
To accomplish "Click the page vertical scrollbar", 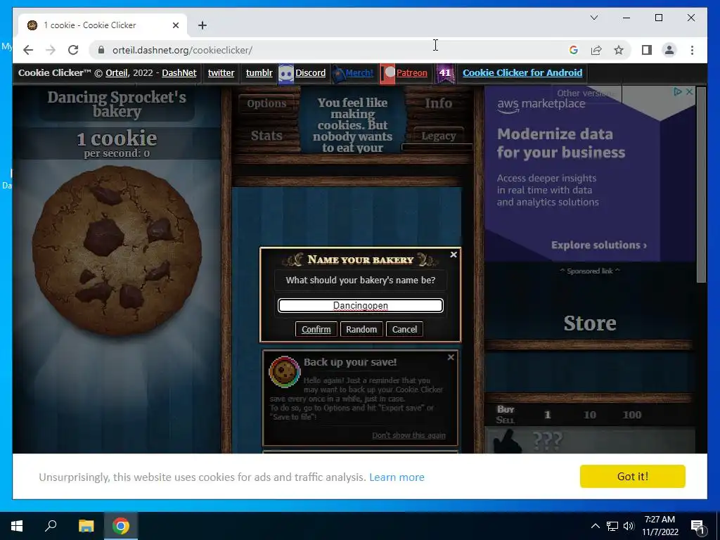I will pyautogui.click(x=701, y=185).
